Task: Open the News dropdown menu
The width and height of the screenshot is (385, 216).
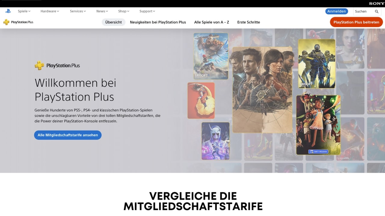Action: [102, 11]
